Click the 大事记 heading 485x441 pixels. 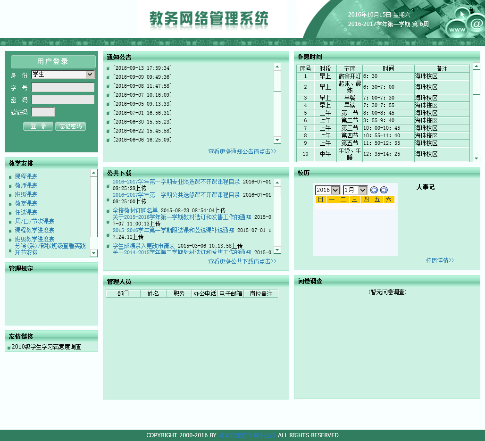tap(425, 187)
